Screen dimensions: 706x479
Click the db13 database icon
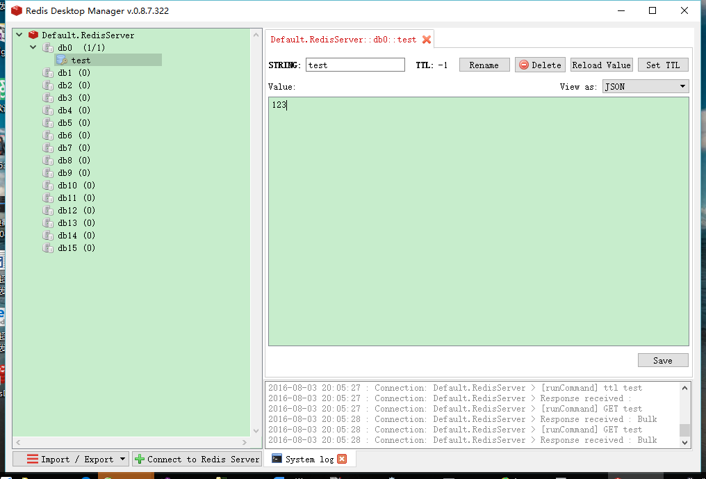[48, 222]
